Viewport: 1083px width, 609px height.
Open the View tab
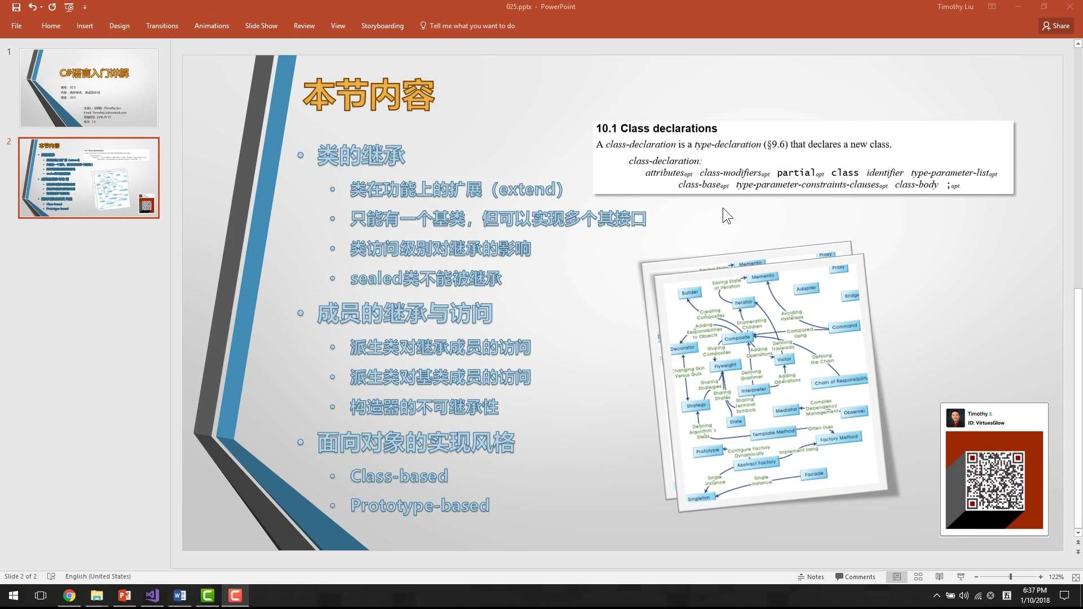338,26
